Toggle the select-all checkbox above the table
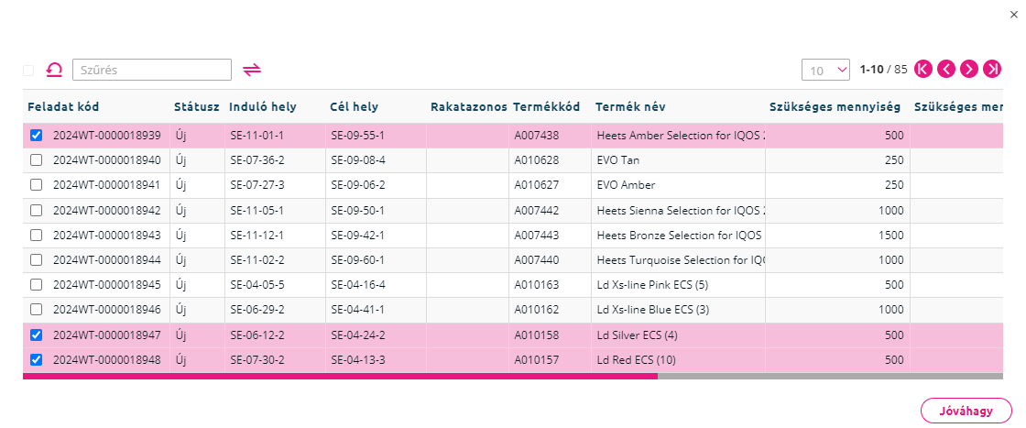Image resolution: width=1026 pixels, height=428 pixels. tap(28, 70)
